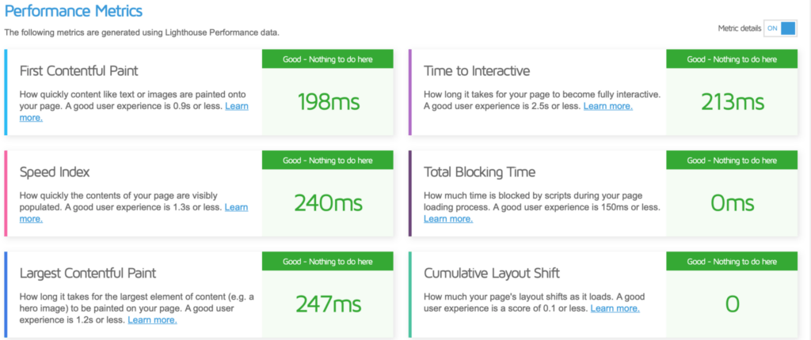This screenshot has width=811, height=340.
Task: Toggle the Metric details switch off
Action: [779, 28]
